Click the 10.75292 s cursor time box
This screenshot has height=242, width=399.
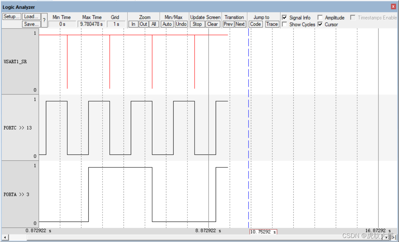[x=263, y=232]
